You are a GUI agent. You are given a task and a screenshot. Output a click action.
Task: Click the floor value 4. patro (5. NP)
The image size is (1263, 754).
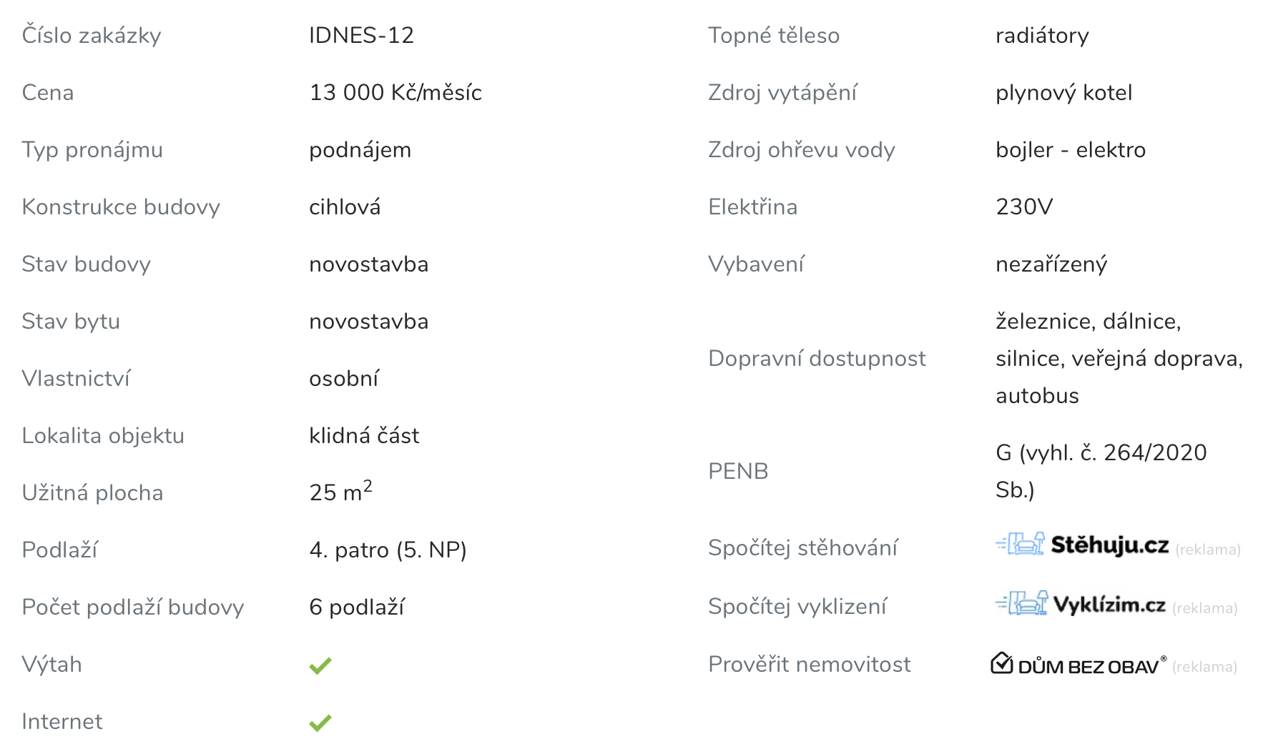388,550
